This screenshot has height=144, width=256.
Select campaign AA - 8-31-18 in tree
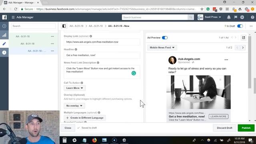coord(23,36)
